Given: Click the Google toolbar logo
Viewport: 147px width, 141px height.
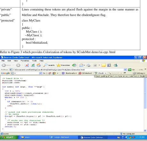Looking at the screenshot, I should (5, 73).
